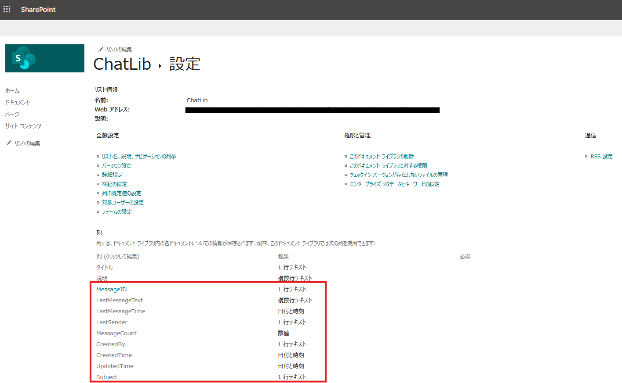Open 詳細設定 link
This screenshot has height=383, width=622.
[112, 175]
